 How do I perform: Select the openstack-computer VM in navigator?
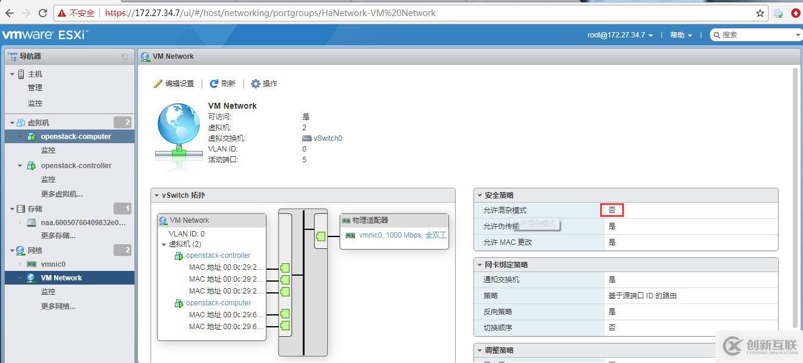(76, 137)
